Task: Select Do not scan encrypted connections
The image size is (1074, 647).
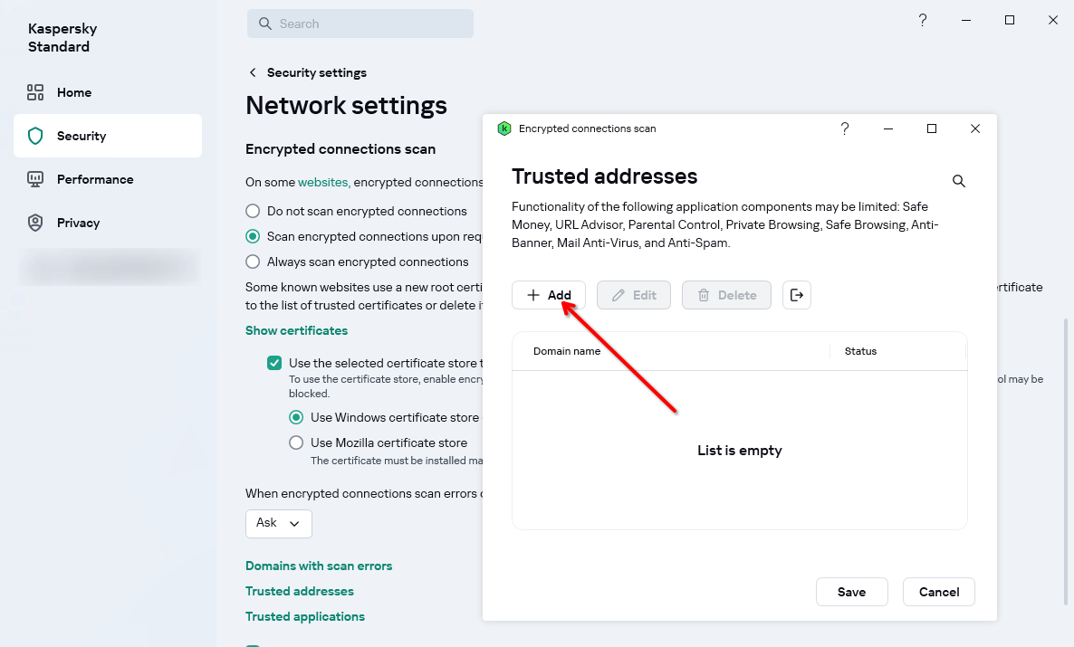Action: 254,211
